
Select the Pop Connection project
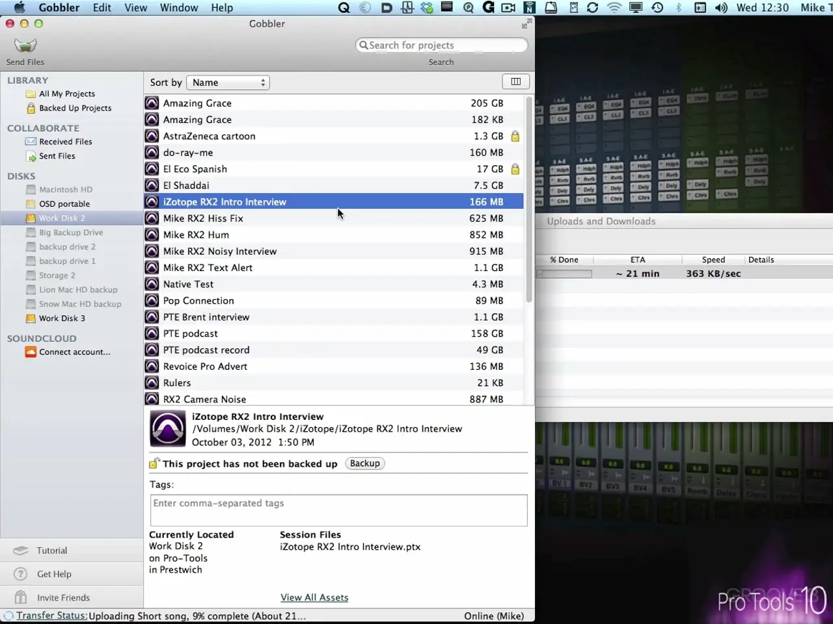click(333, 300)
